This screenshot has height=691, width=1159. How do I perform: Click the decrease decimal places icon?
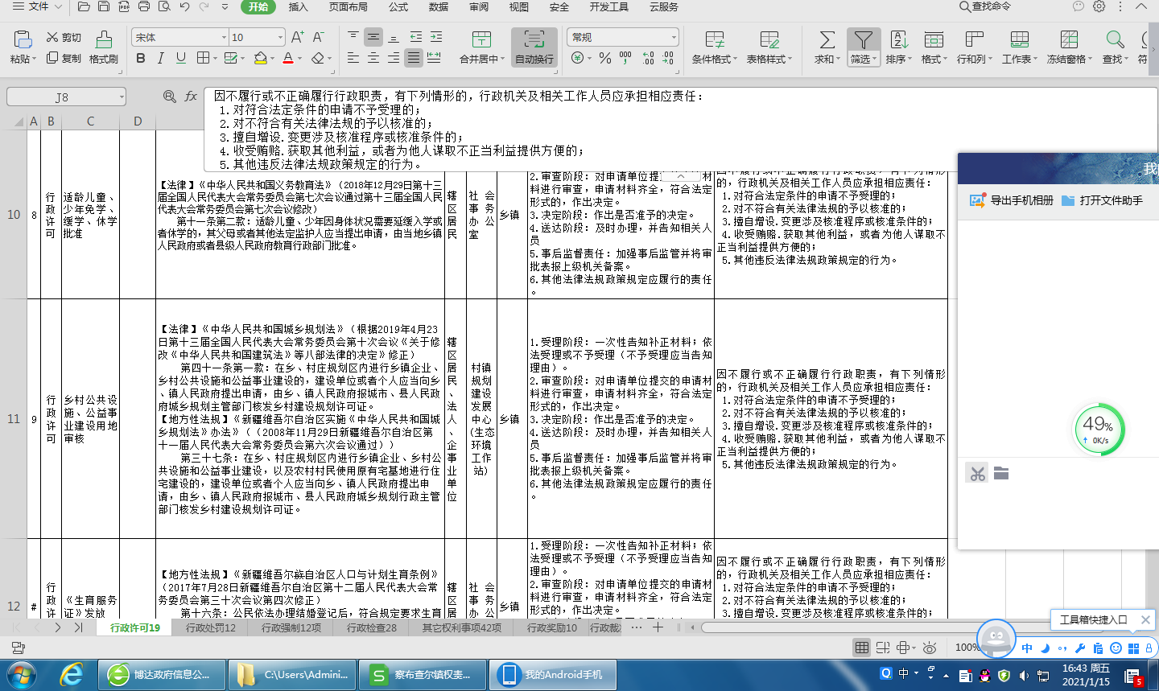coord(668,58)
